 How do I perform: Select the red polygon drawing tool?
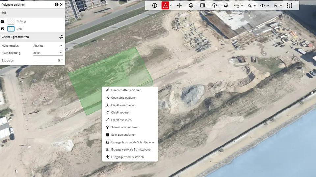point(165,5)
